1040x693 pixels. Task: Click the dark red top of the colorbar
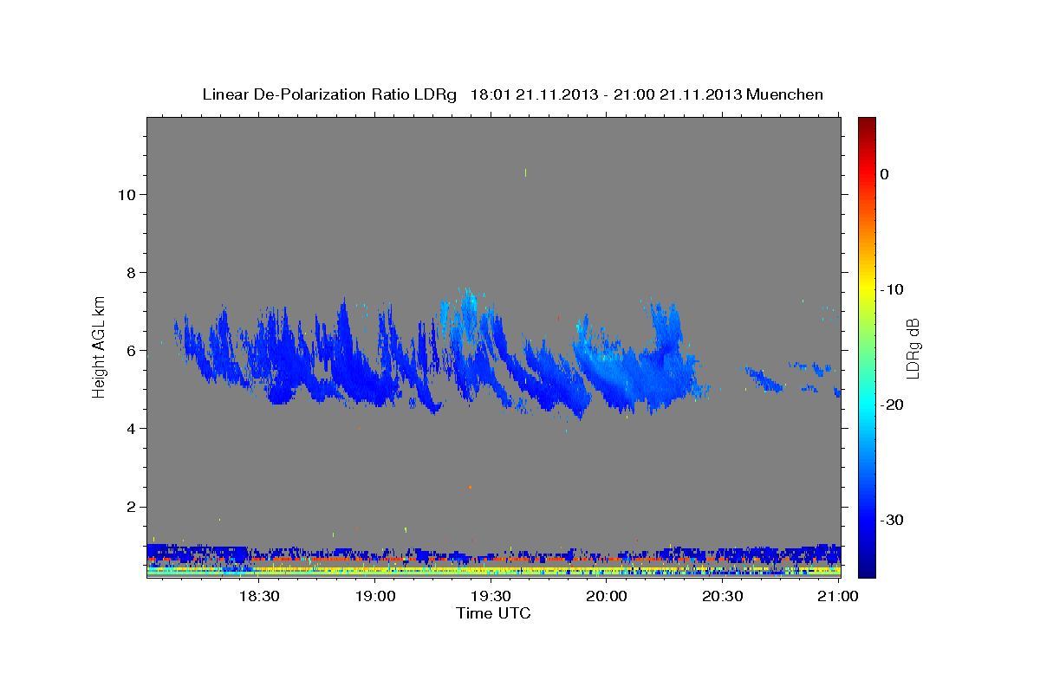pos(867,124)
